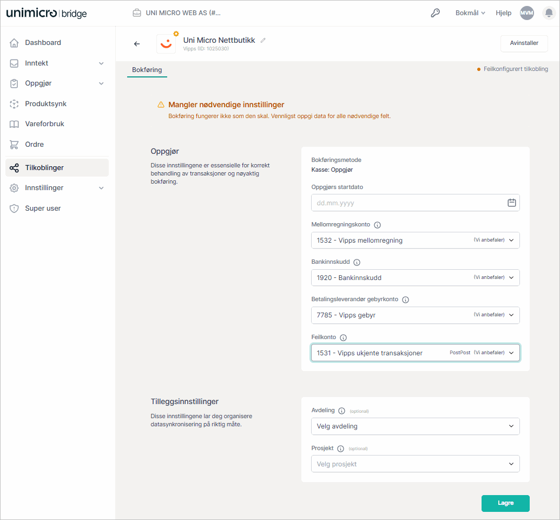This screenshot has width=560, height=520.
Task: Click the Unimicro bridge logo
Action: click(x=47, y=13)
